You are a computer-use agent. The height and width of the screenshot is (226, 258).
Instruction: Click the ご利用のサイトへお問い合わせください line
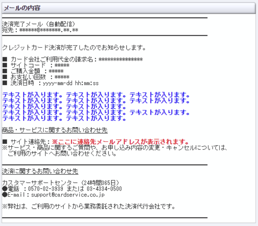62,154
